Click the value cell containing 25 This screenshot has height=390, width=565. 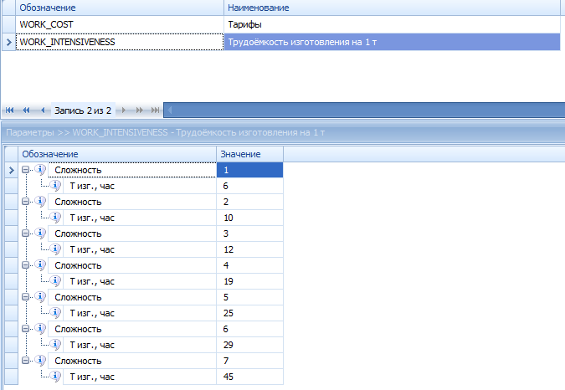click(249, 313)
